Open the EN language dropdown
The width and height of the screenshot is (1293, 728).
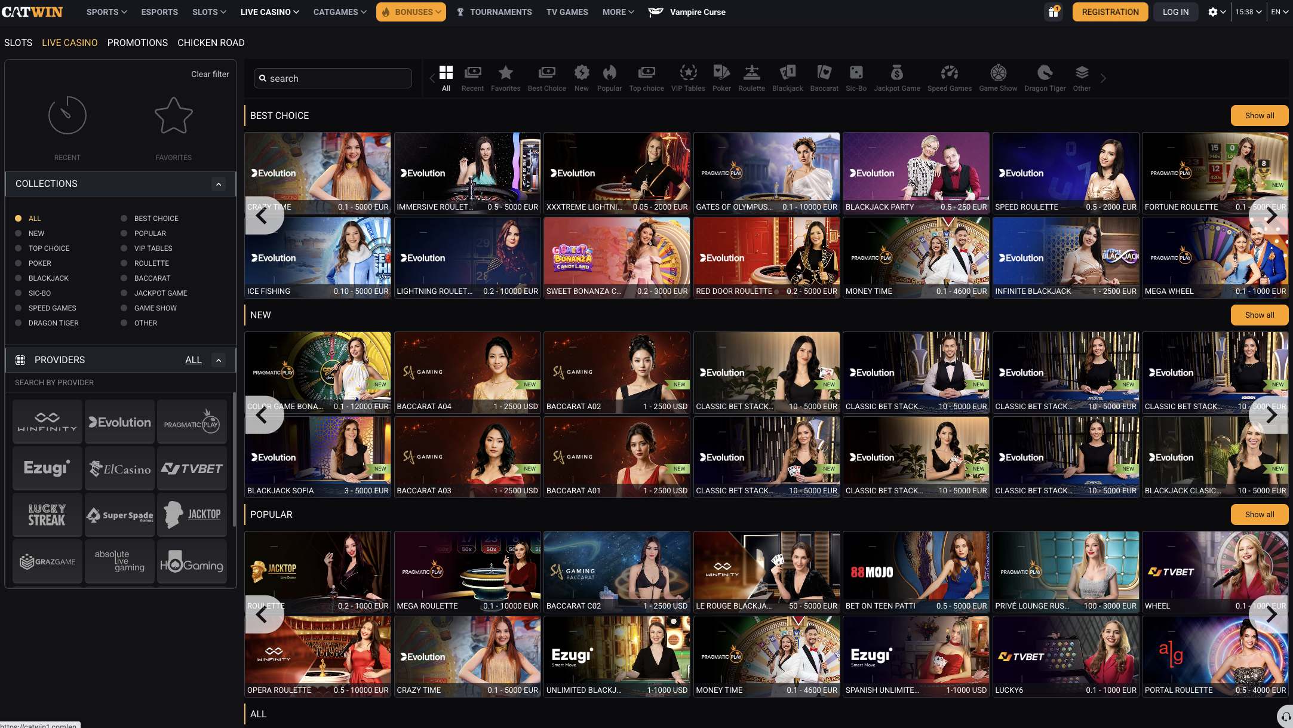pos(1279,12)
